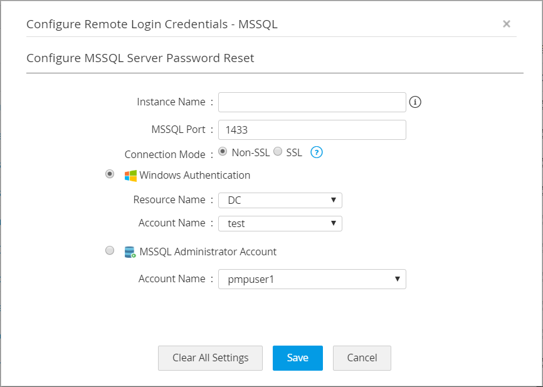Save the MSSQL credential configuration
This screenshot has height=387, width=543.
298,358
